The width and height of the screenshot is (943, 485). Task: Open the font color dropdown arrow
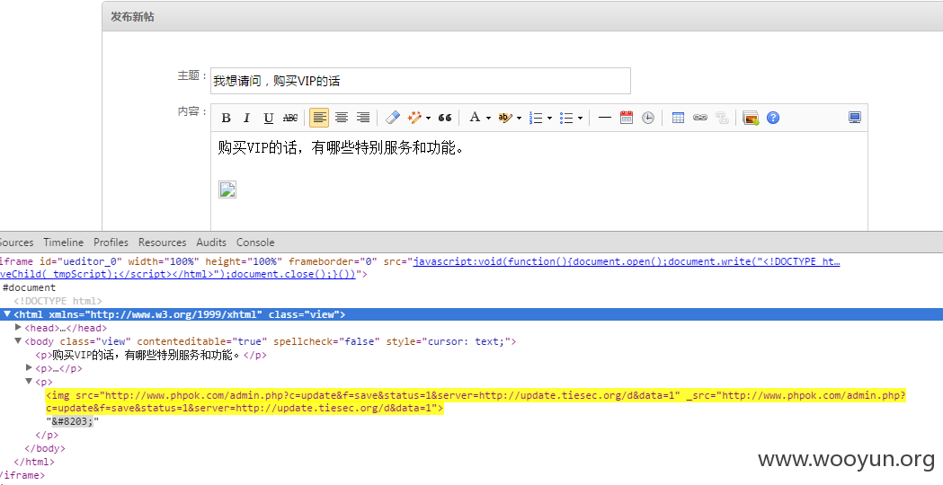tap(488, 118)
